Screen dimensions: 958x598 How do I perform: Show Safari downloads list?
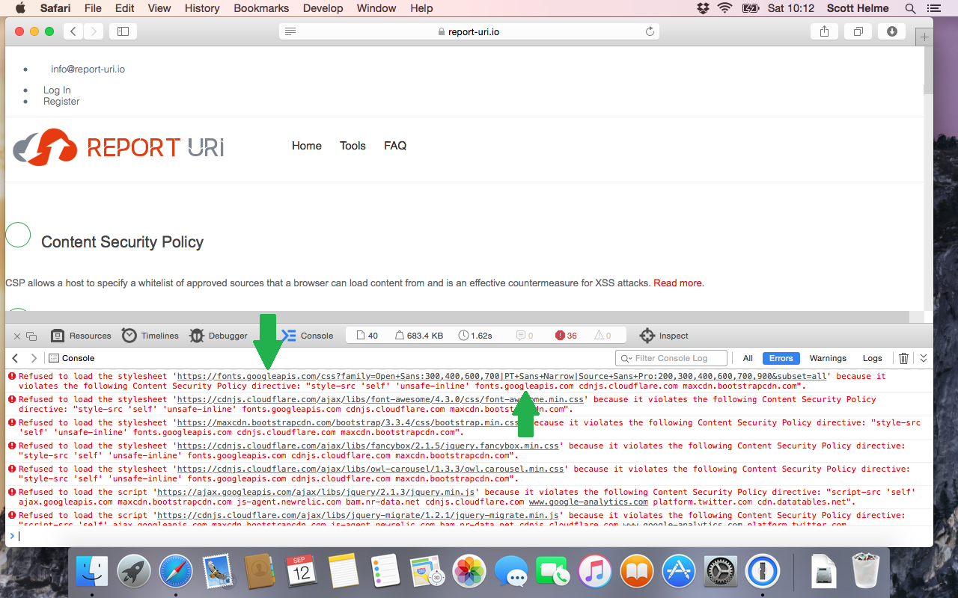[x=891, y=31]
